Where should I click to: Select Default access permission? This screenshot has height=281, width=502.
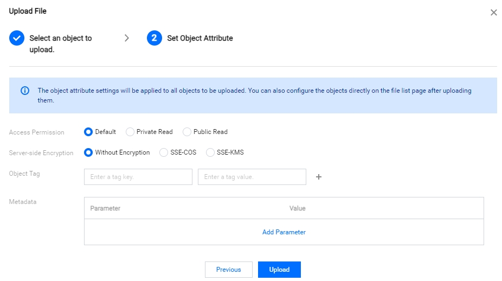[x=88, y=132]
